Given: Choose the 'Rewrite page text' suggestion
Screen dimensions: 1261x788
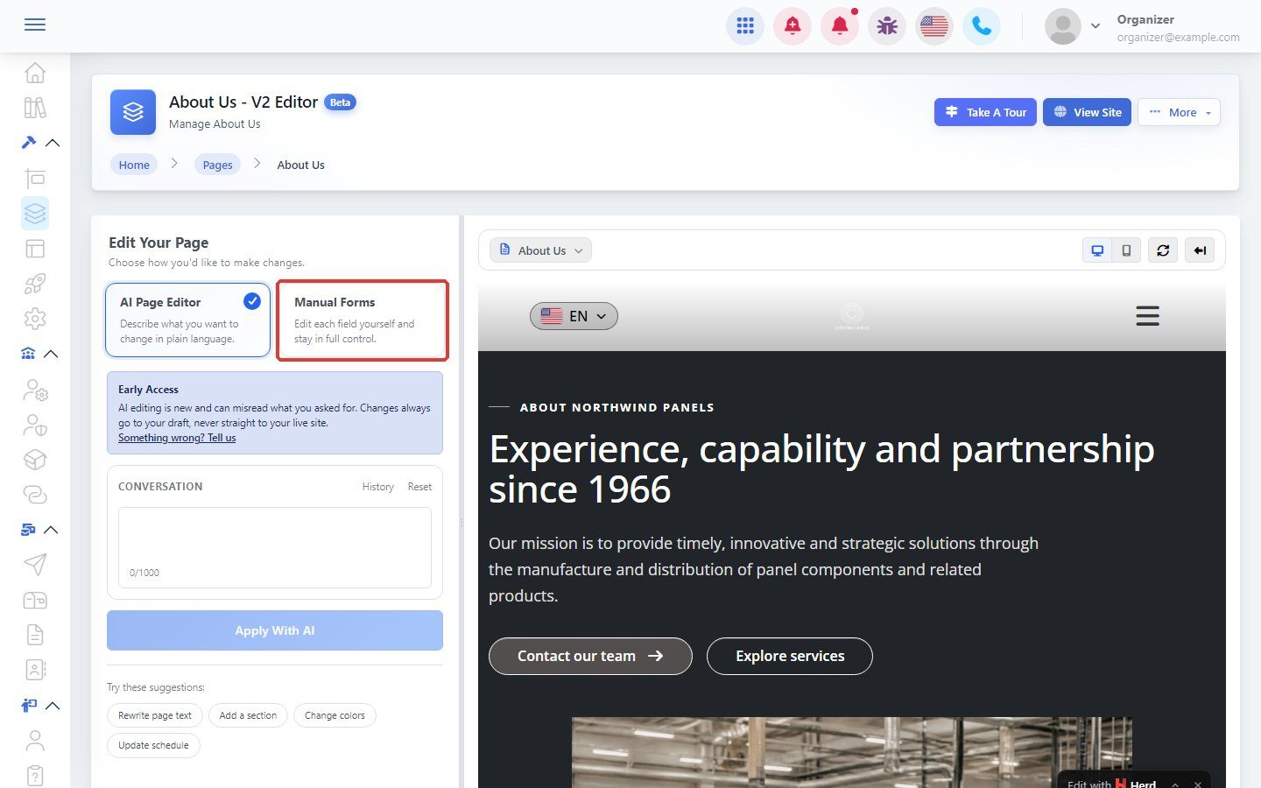Looking at the screenshot, I should coord(155,715).
